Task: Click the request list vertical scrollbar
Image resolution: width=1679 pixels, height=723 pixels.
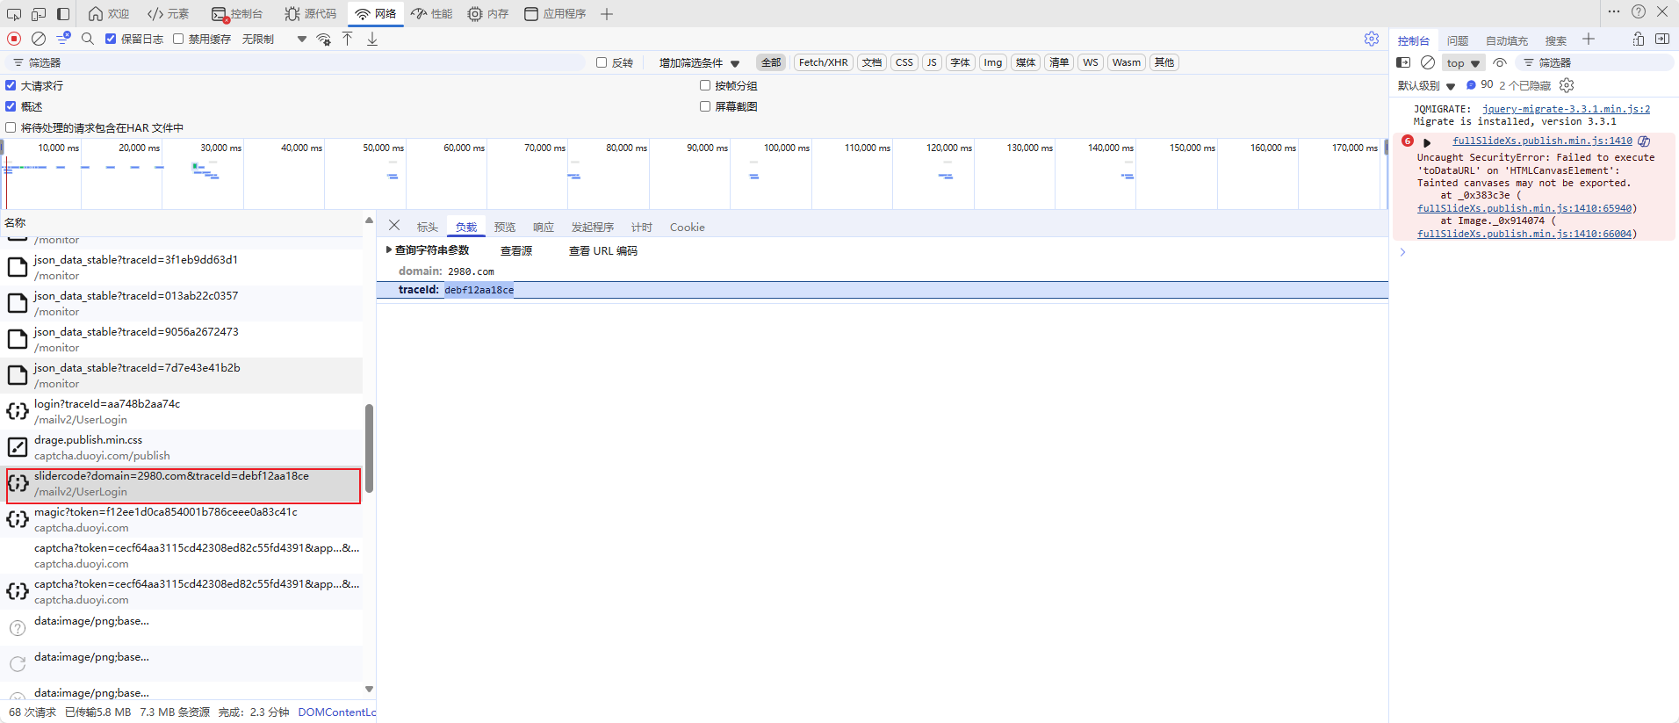Action: (369, 448)
